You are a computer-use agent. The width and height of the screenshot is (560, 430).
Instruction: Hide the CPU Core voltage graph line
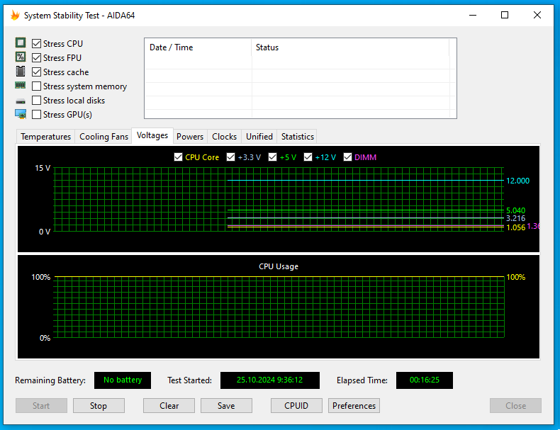coord(178,157)
